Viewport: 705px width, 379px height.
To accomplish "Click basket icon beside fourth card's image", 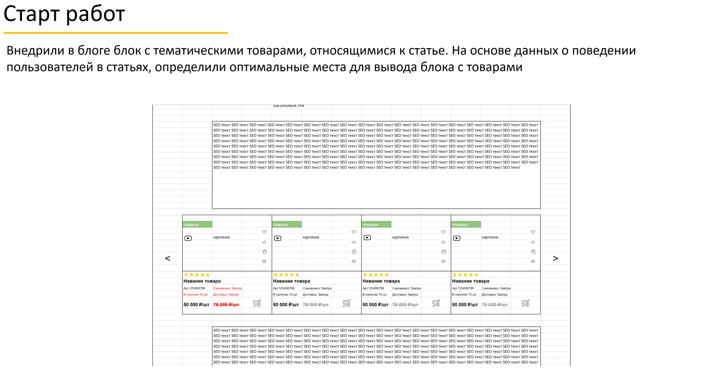I will click(533, 251).
